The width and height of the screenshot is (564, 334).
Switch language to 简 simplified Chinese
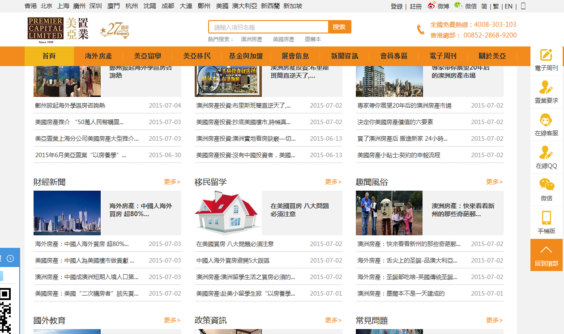point(484,6)
